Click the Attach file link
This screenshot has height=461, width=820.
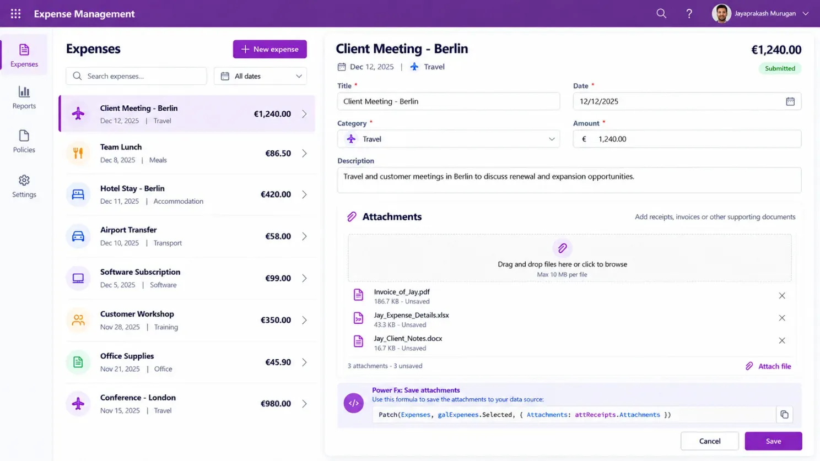tap(768, 366)
